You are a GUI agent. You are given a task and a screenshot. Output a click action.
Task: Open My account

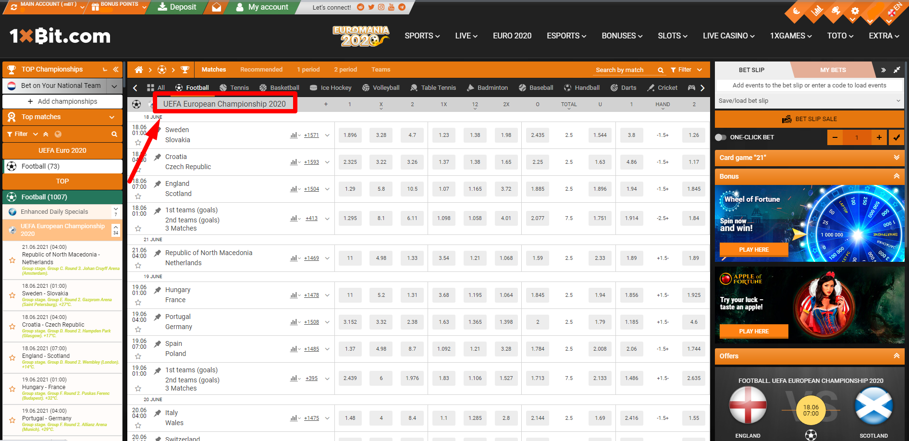click(x=262, y=7)
